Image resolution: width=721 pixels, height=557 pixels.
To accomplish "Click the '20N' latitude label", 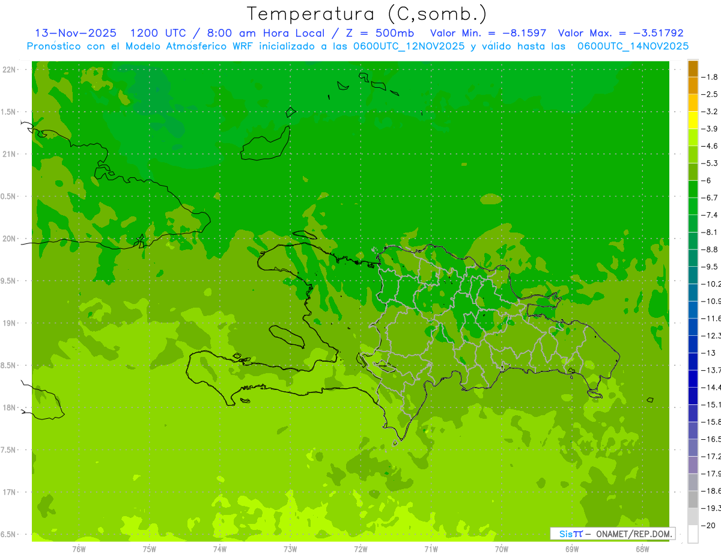I will pyautogui.click(x=9, y=239).
